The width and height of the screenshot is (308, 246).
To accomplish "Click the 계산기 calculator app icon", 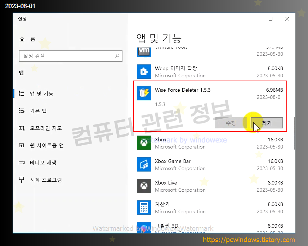I will 144,208.
